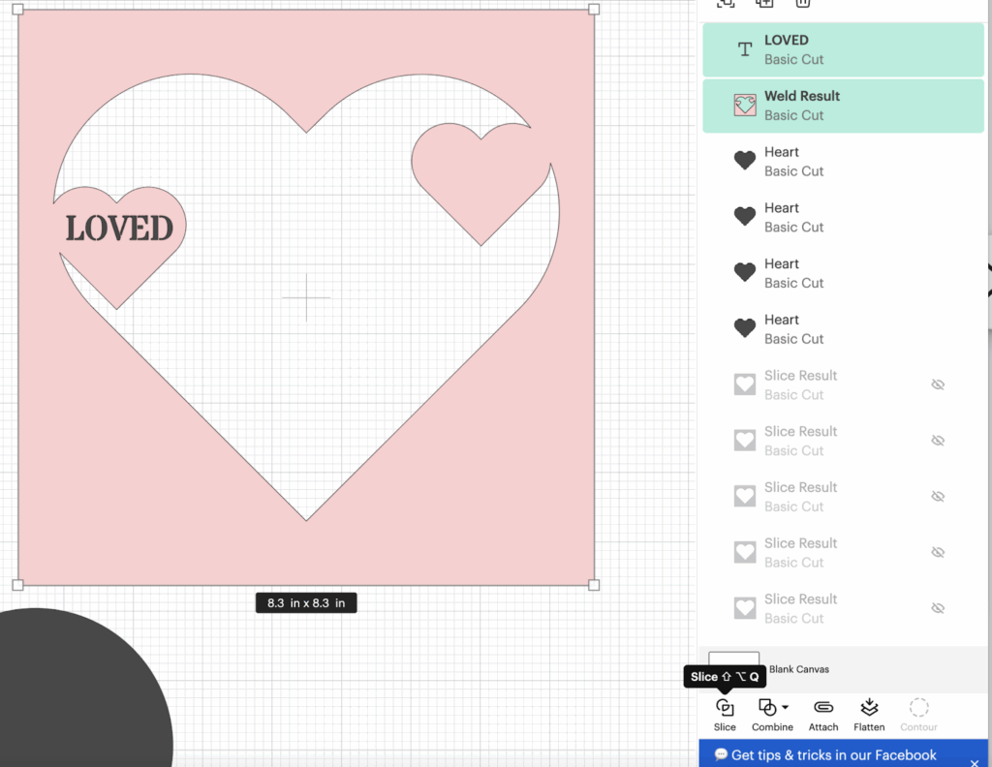Click the Contour tool icon
The width and height of the screenshot is (992, 767).
918,707
